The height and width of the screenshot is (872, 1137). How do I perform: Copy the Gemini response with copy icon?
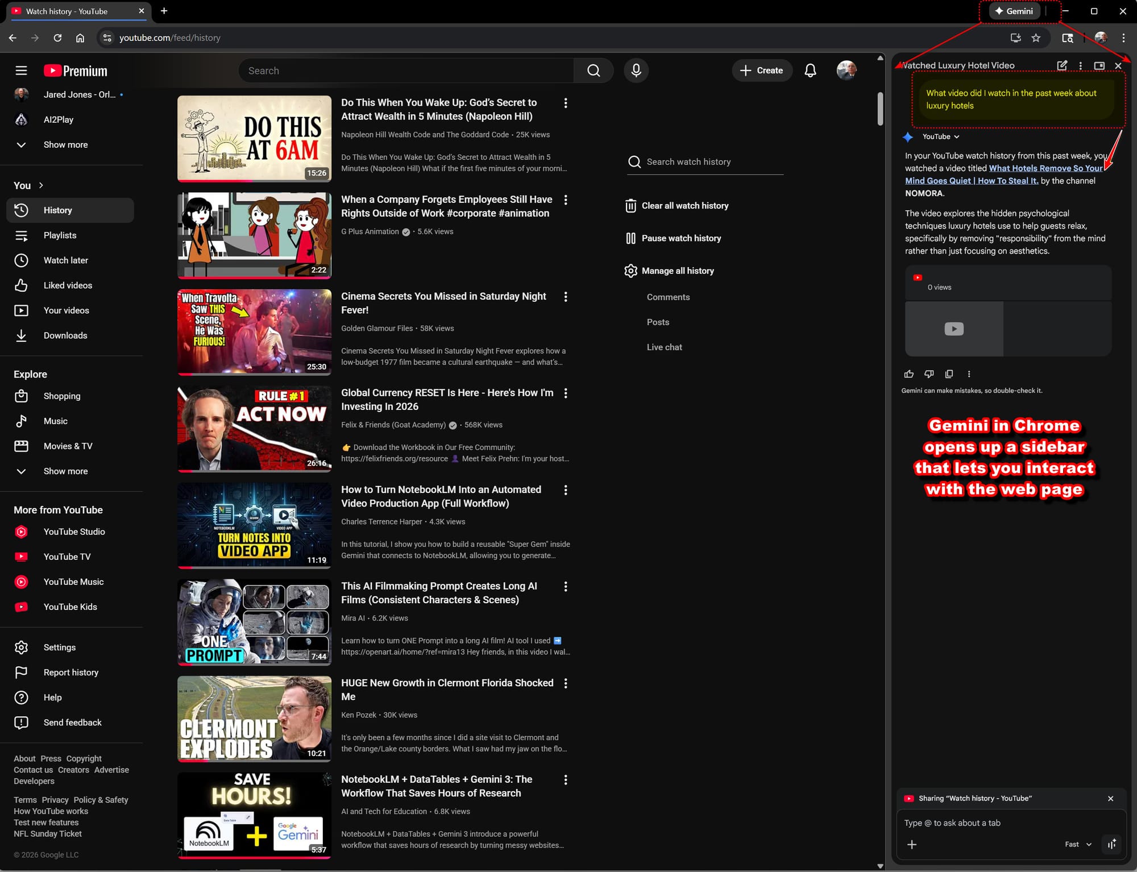pyautogui.click(x=949, y=374)
